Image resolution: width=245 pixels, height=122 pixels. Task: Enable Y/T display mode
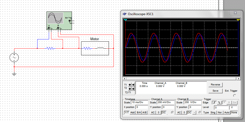(x=127, y=112)
